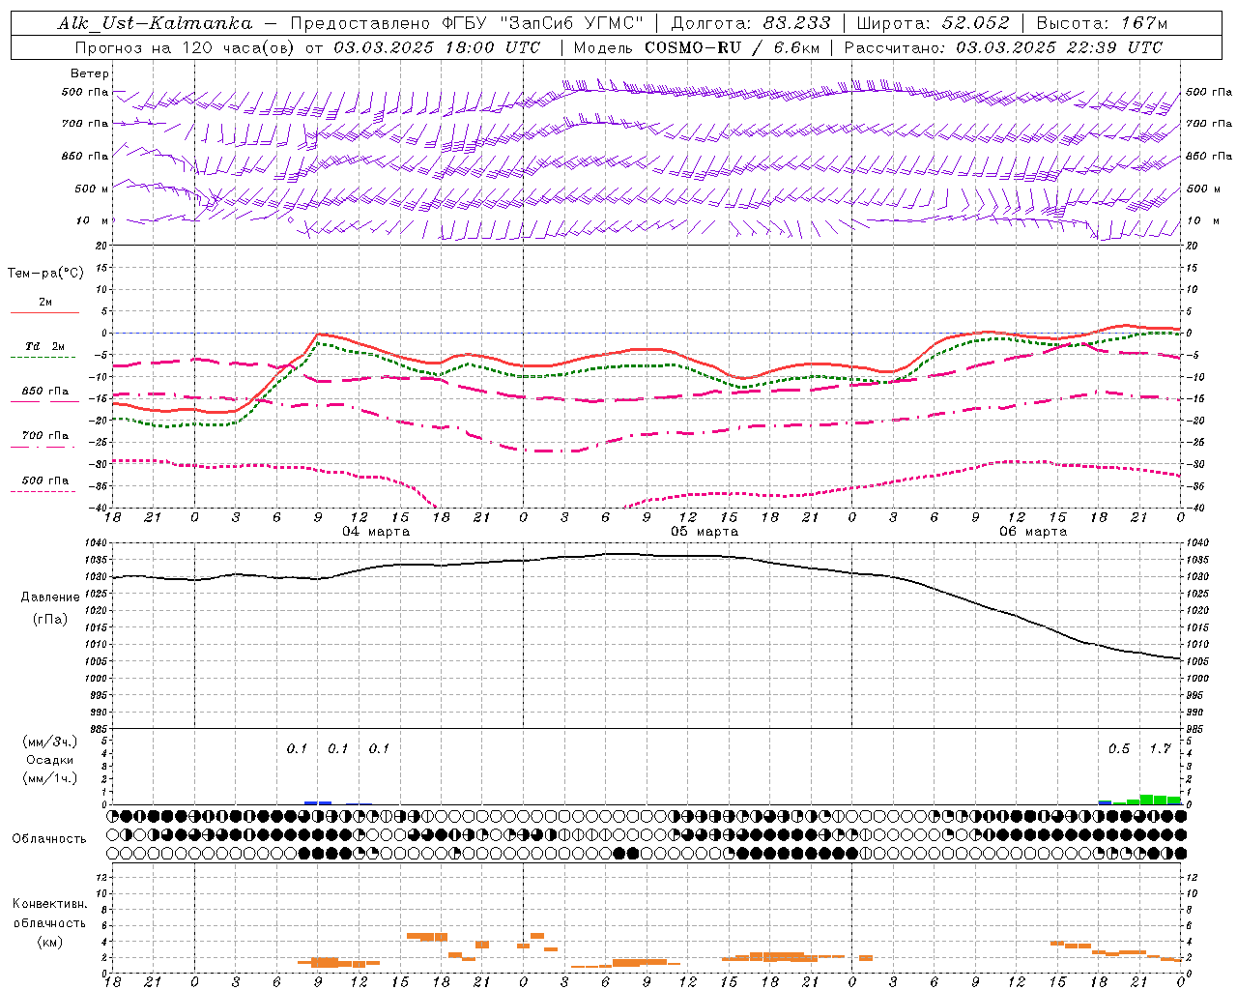Click the '700 гПа' temperature legend entry
Viewport: 1237px width, 990px height.
point(45,436)
